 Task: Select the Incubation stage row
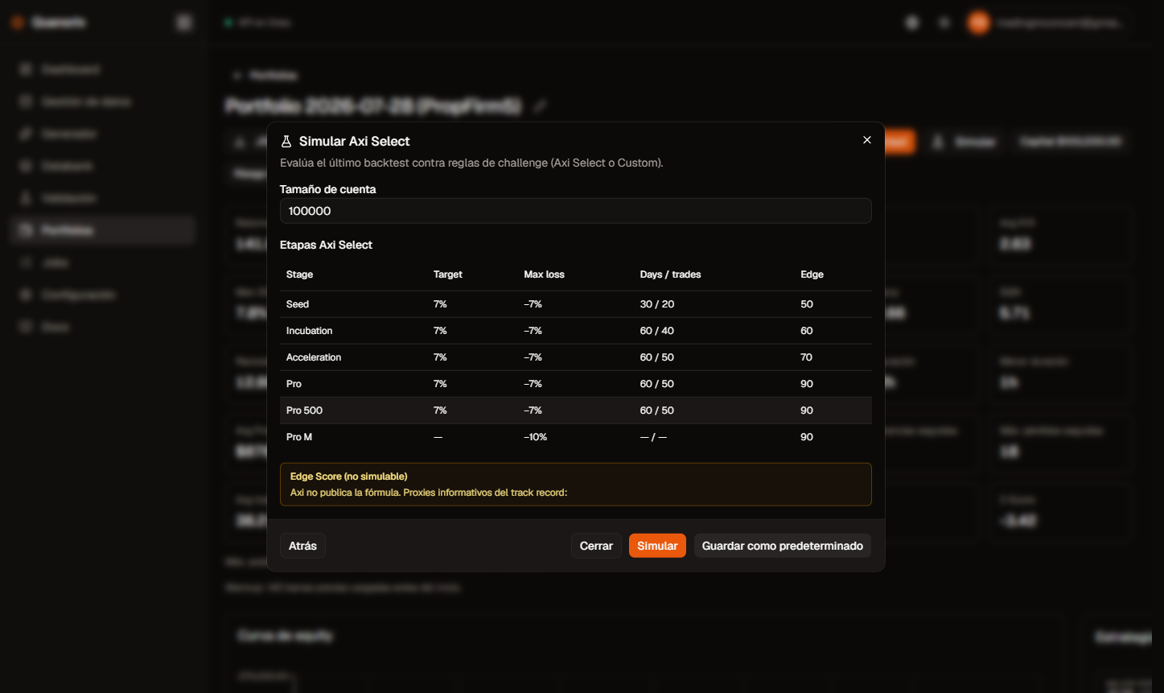pos(575,331)
